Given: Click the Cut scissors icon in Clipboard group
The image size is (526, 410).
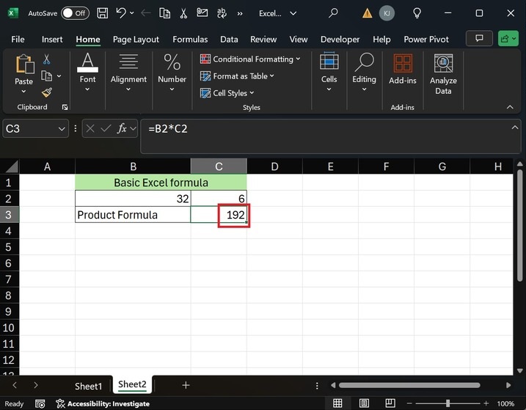Looking at the screenshot, I should point(47,59).
